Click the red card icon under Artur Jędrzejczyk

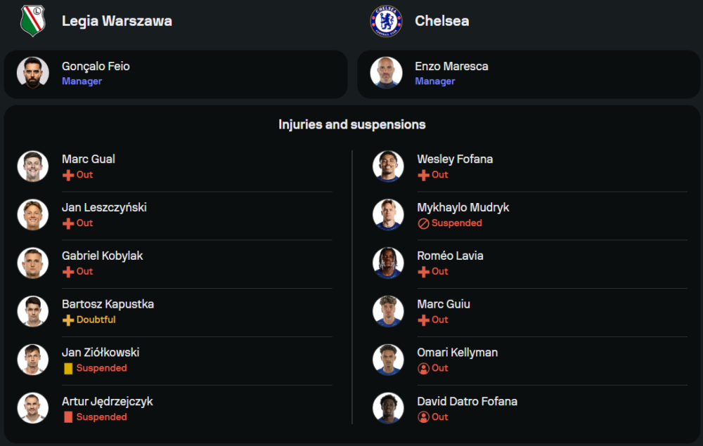pyautogui.click(x=68, y=417)
